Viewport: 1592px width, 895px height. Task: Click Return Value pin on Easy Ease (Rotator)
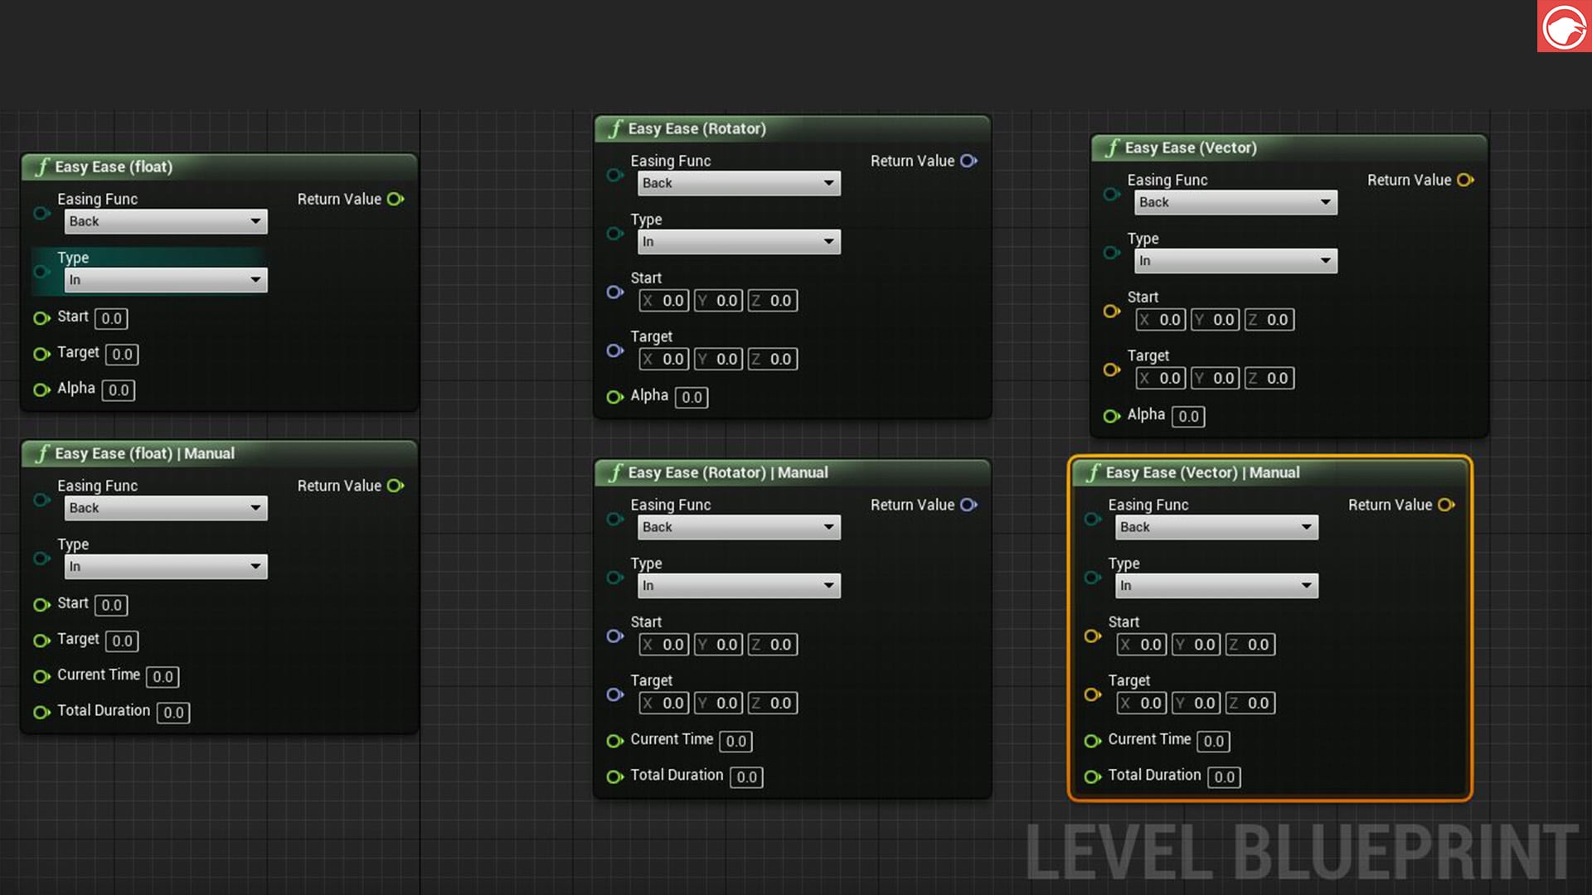(968, 161)
